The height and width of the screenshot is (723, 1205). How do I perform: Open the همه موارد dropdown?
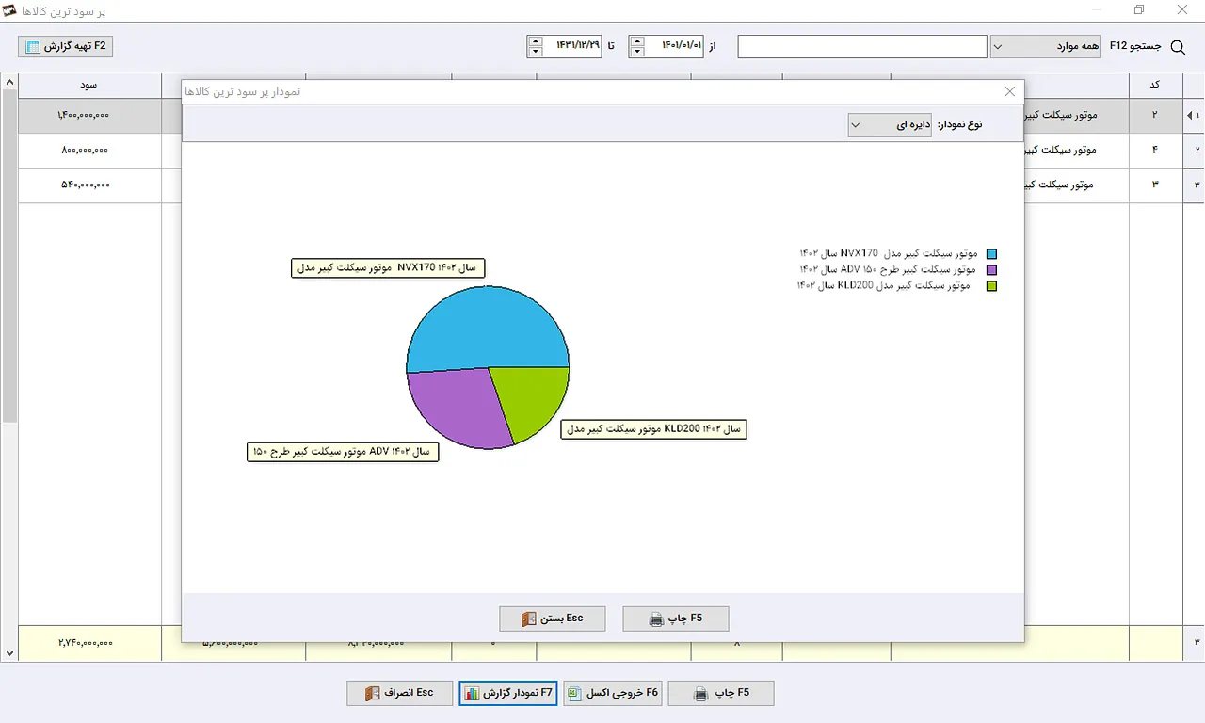pos(1045,46)
